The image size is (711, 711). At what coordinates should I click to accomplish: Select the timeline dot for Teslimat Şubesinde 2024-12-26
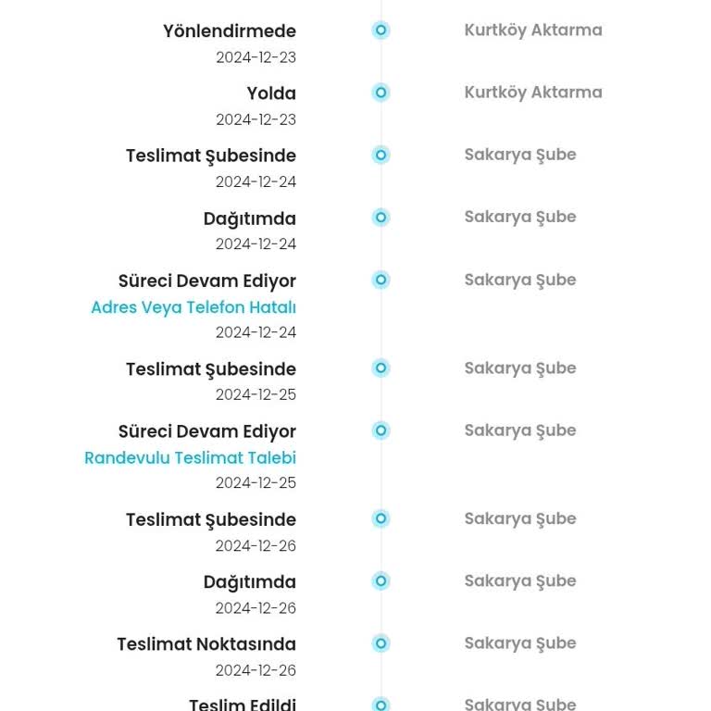pyautogui.click(x=380, y=518)
